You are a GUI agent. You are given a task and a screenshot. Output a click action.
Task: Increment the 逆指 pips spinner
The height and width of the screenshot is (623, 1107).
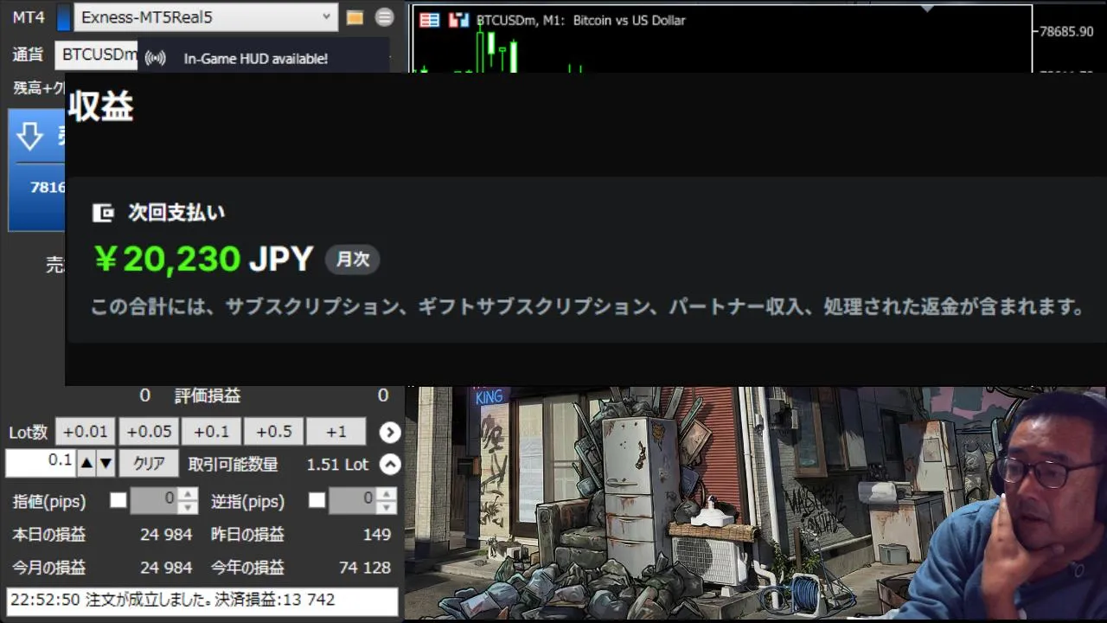(x=387, y=494)
